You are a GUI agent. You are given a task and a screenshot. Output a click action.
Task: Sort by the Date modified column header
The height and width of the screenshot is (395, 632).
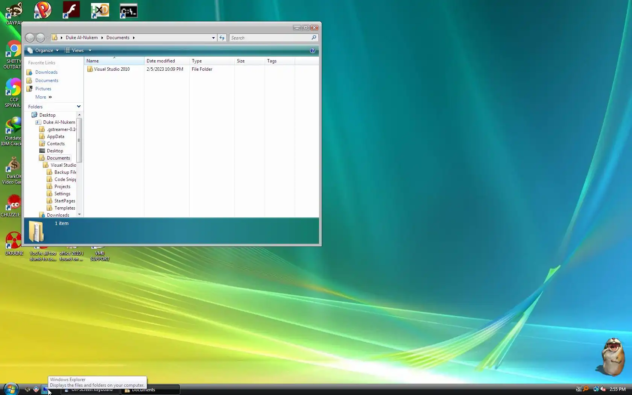167,61
